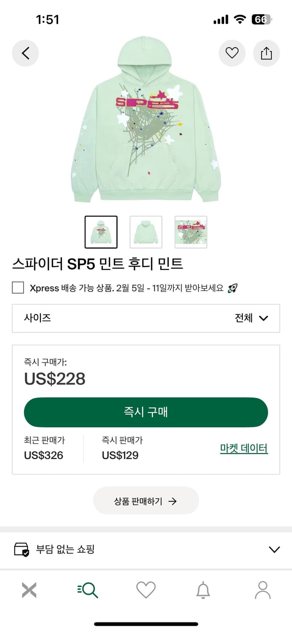Viewport: 292px width, 632px height.
Task: Open notifications via bell icon
Action: tap(204, 590)
